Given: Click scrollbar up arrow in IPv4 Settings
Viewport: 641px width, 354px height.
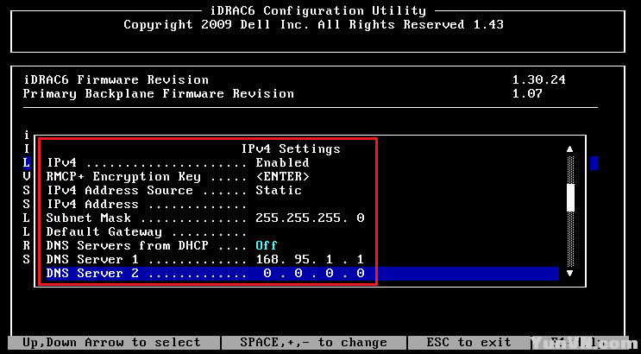Looking at the screenshot, I should tap(570, 149).
